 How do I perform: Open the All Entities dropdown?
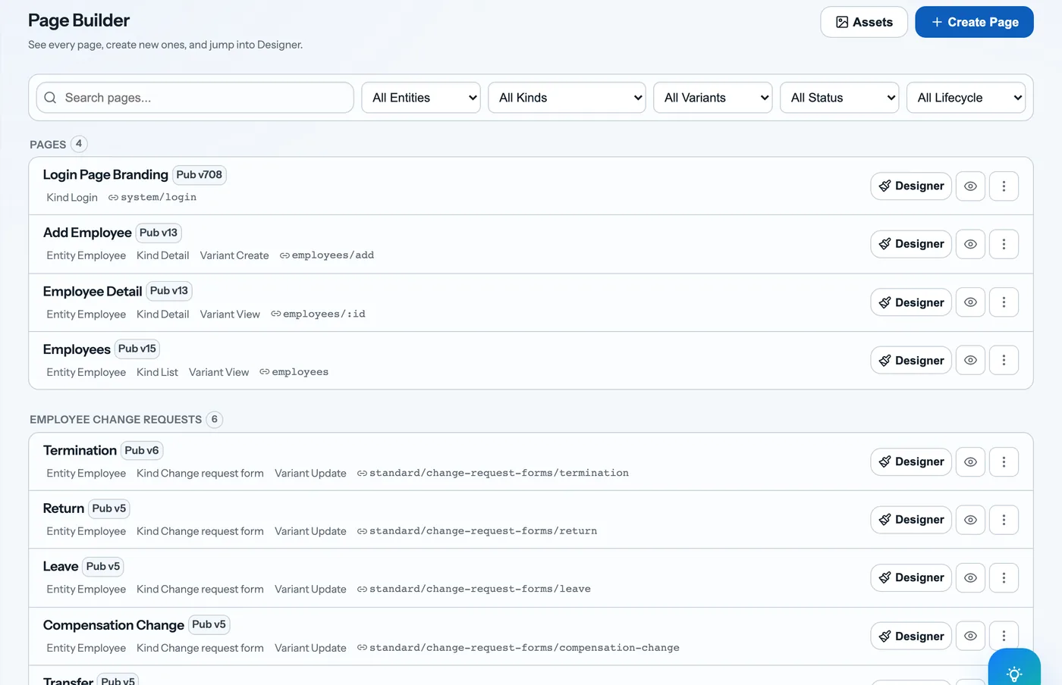pyautogui.click(x=421, y=98)
